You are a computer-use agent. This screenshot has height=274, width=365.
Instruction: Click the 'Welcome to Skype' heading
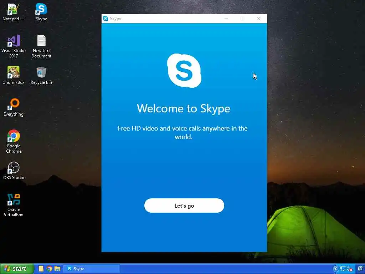(184, 108)
